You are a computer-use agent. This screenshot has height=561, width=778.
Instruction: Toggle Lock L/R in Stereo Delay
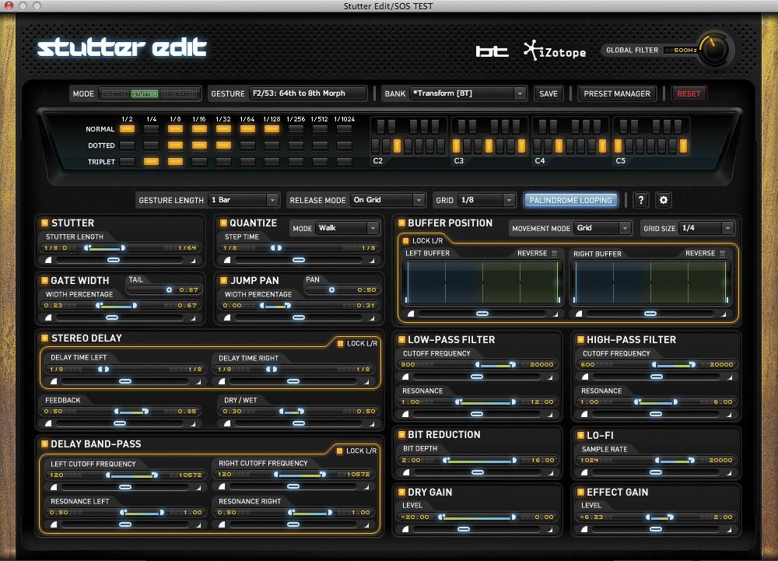(x=341, y=343)
